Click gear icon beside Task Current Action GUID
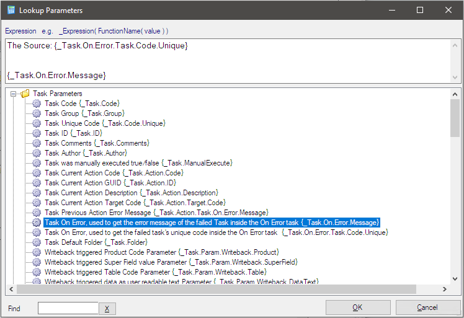Screen dimensions: 464x318 pyautogui.click(x=37, y=183)
